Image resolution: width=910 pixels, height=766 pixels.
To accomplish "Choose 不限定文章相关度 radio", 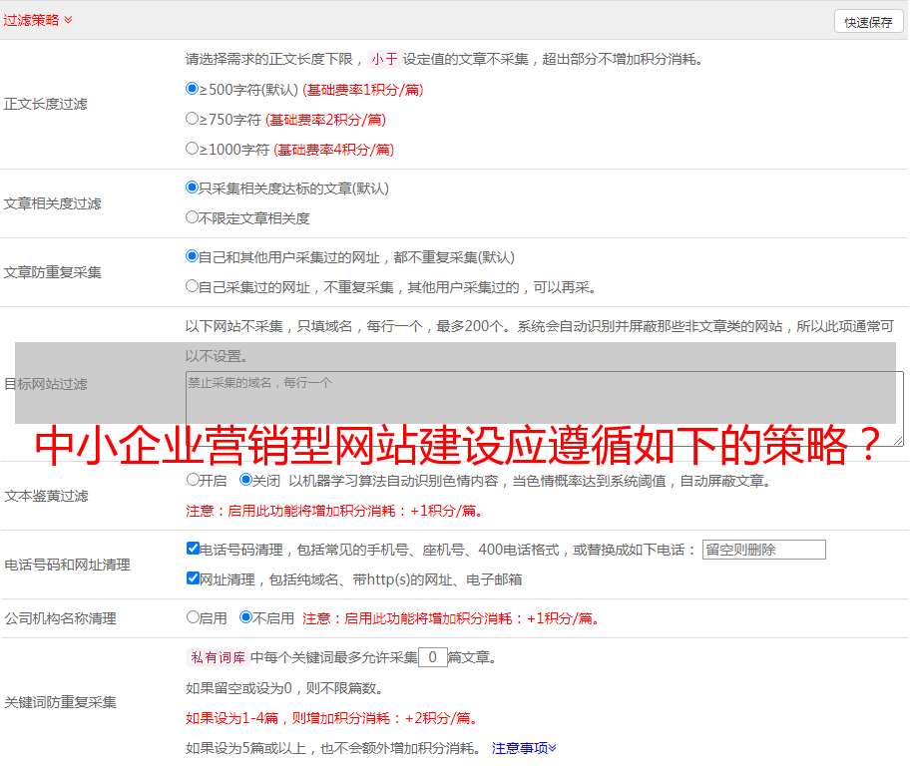I will [x=193, y=217].
